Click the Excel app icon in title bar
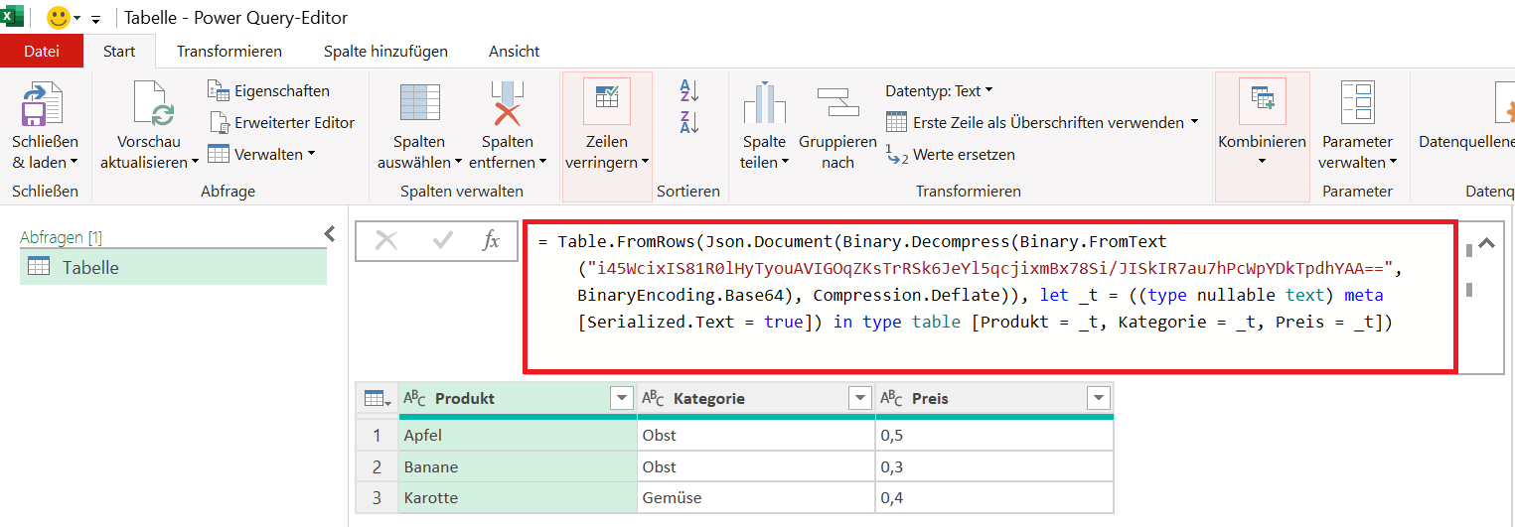The height and width of the screenshot is (527, 1515). pyautogui.click(x=12, y=17)
